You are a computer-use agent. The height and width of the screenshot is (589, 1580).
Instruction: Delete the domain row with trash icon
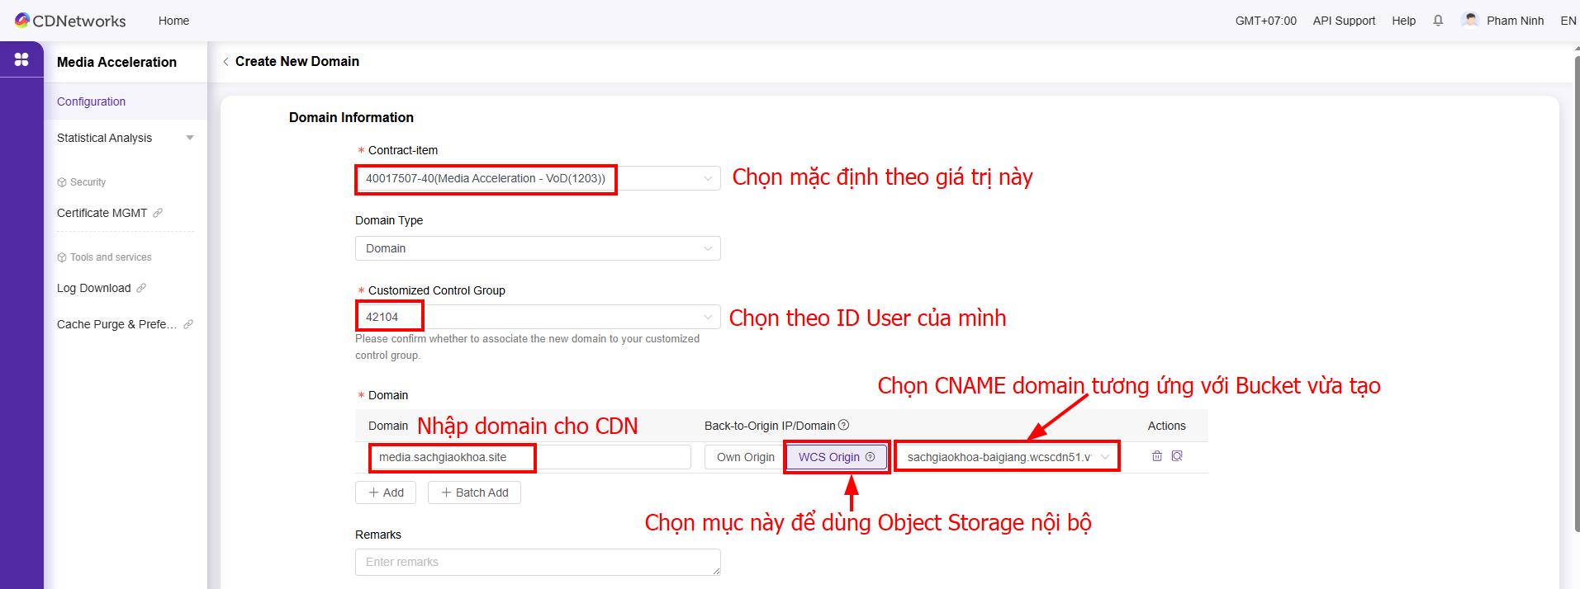tap(1156, 456)
